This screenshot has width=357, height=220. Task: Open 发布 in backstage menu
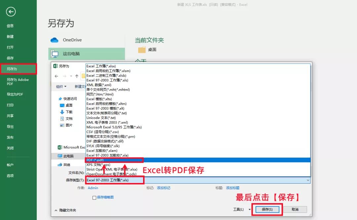[10, 137]
